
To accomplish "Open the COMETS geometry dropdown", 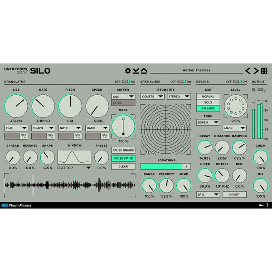I will (152, 97).
